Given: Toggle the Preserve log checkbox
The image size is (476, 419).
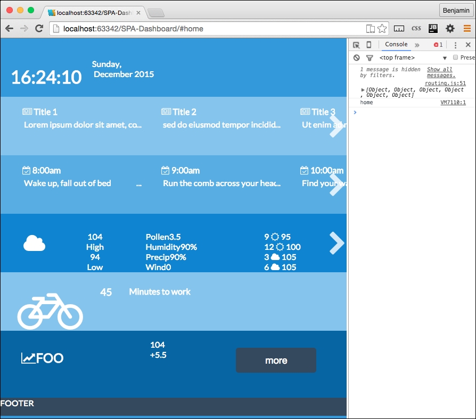Looking at the screenshot, I should tap(455, 57).
